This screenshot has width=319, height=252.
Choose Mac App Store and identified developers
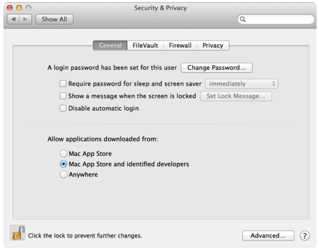coord(63,164)
